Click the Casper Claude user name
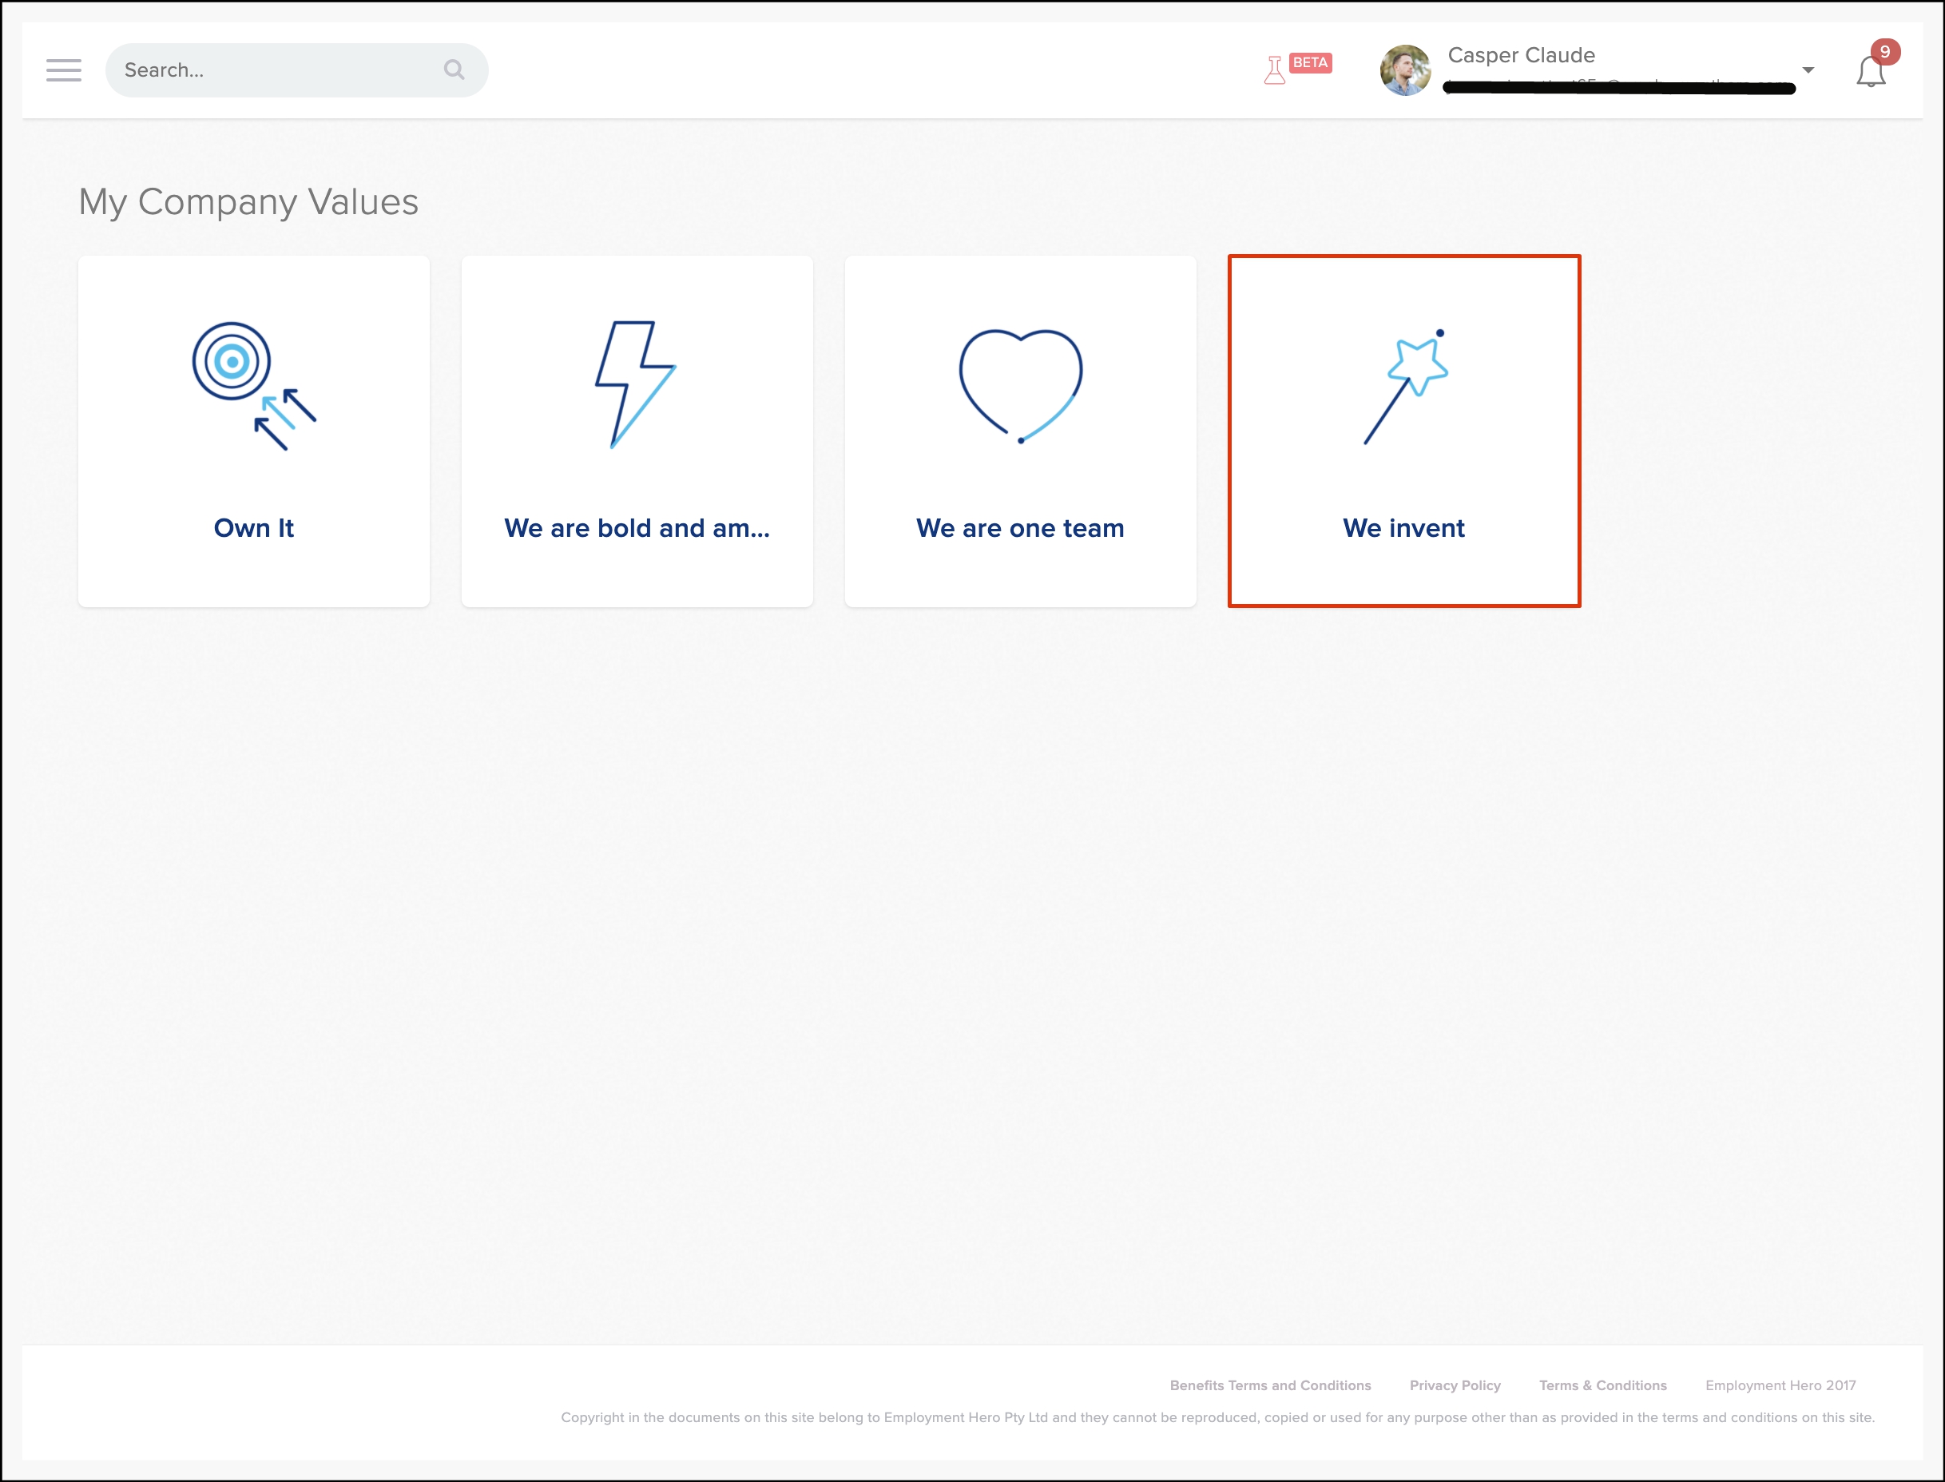 point(1521,54)
